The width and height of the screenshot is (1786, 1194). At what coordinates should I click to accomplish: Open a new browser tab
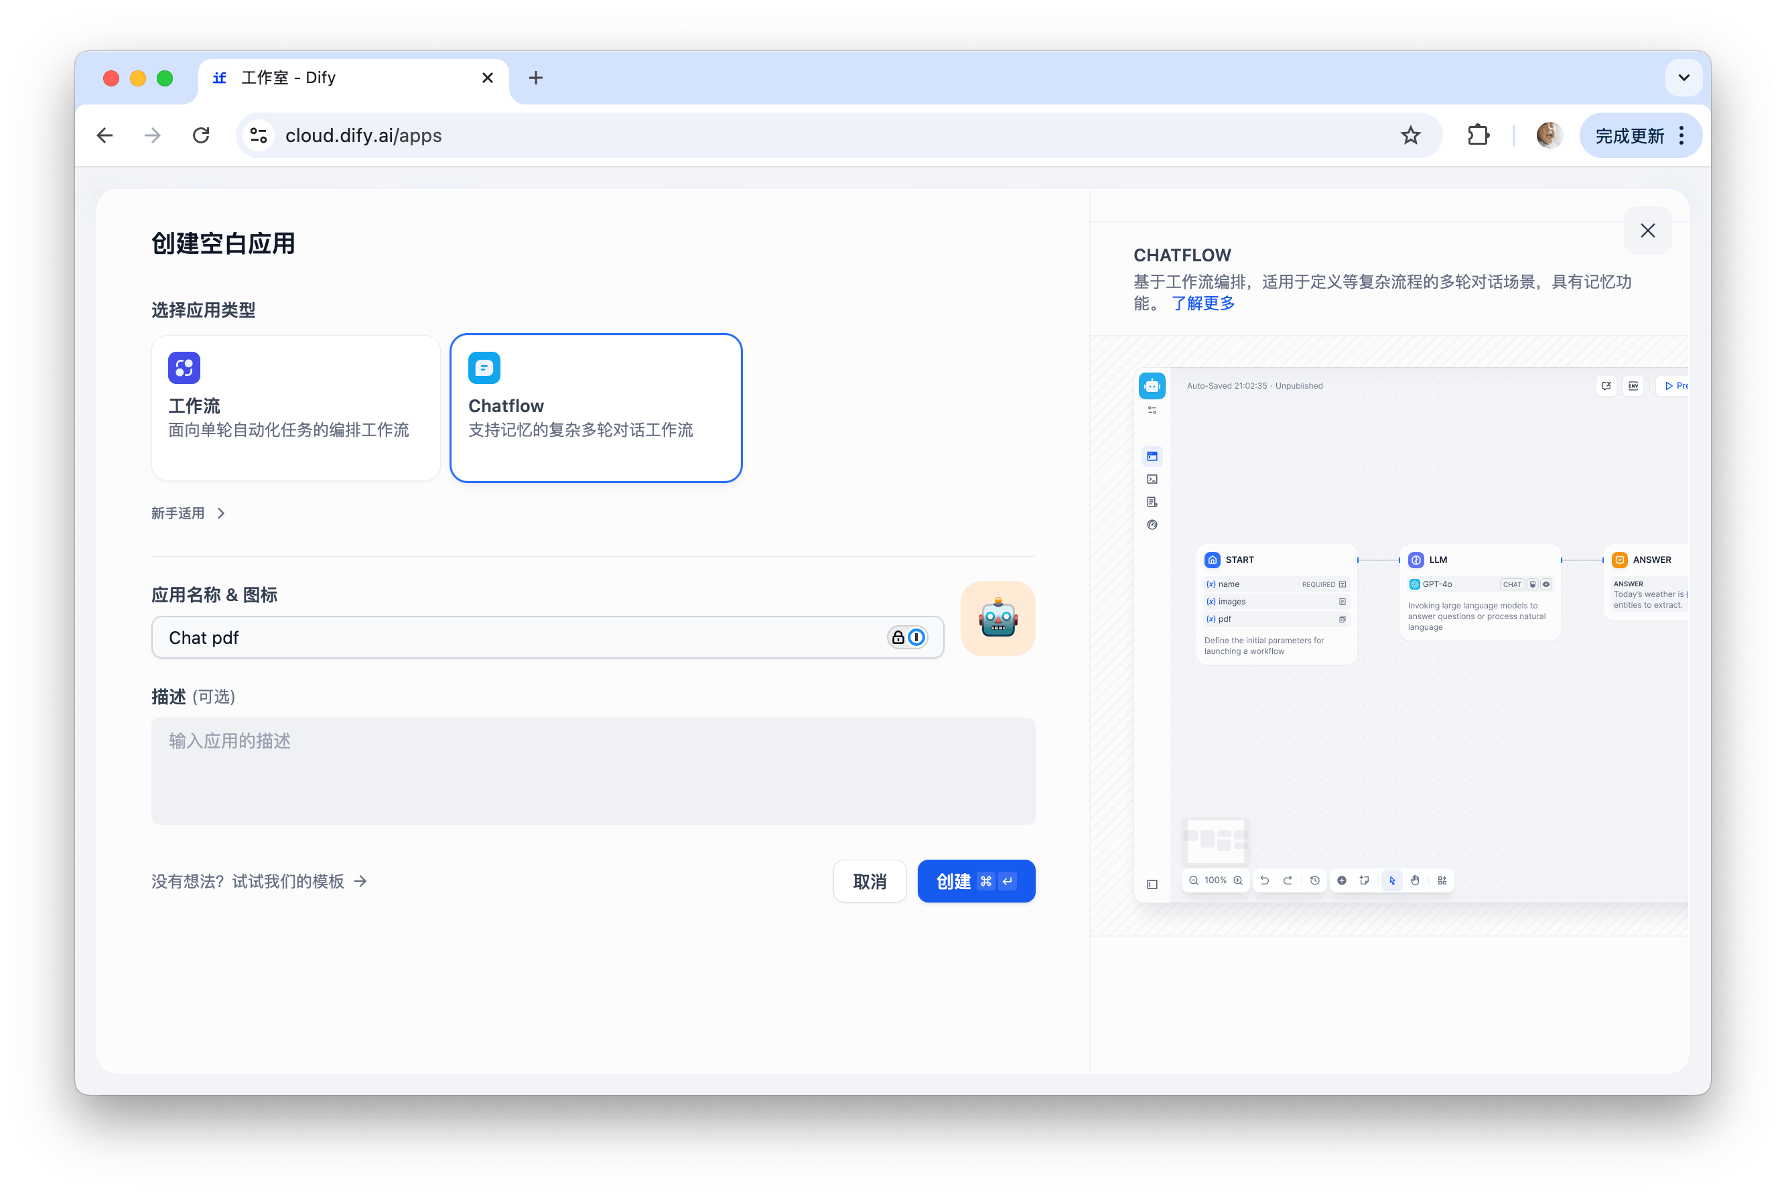(535, 78)
